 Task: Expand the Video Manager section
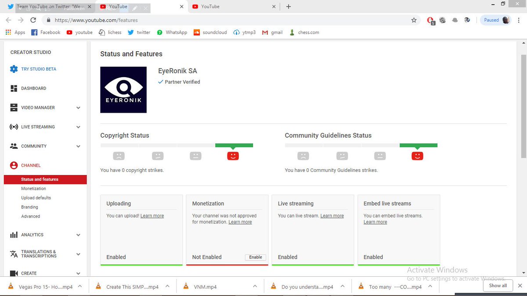coord(78,108)
